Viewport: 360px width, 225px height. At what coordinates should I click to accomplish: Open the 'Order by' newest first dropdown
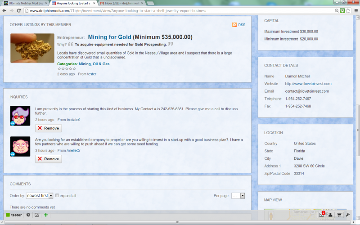(x=40, y=196)
